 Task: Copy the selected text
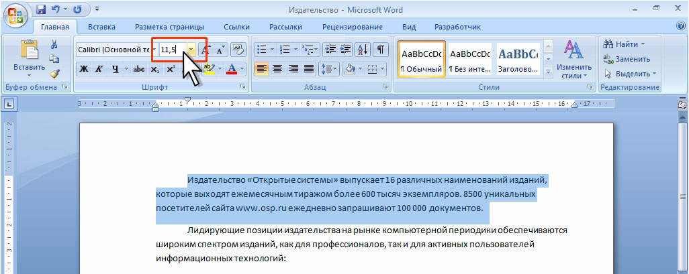tap(54, 59)
